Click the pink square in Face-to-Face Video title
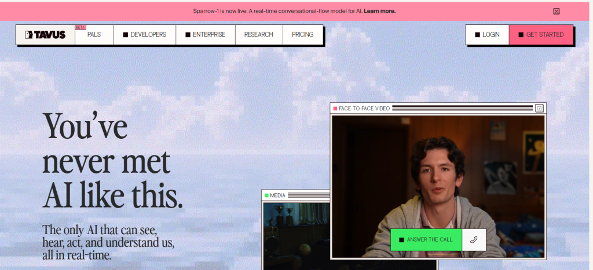This screenshot has height=270, width=593. point(335,108)
